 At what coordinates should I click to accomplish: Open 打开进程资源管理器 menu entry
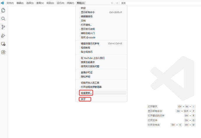coord(101,87)
